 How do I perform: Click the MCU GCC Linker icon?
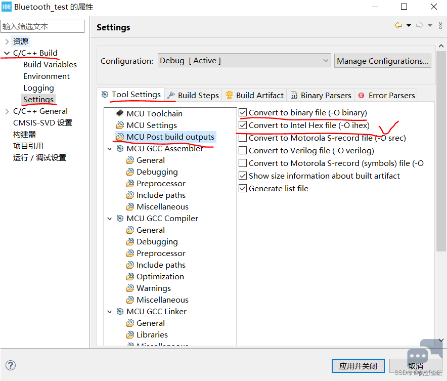(120, 312)
